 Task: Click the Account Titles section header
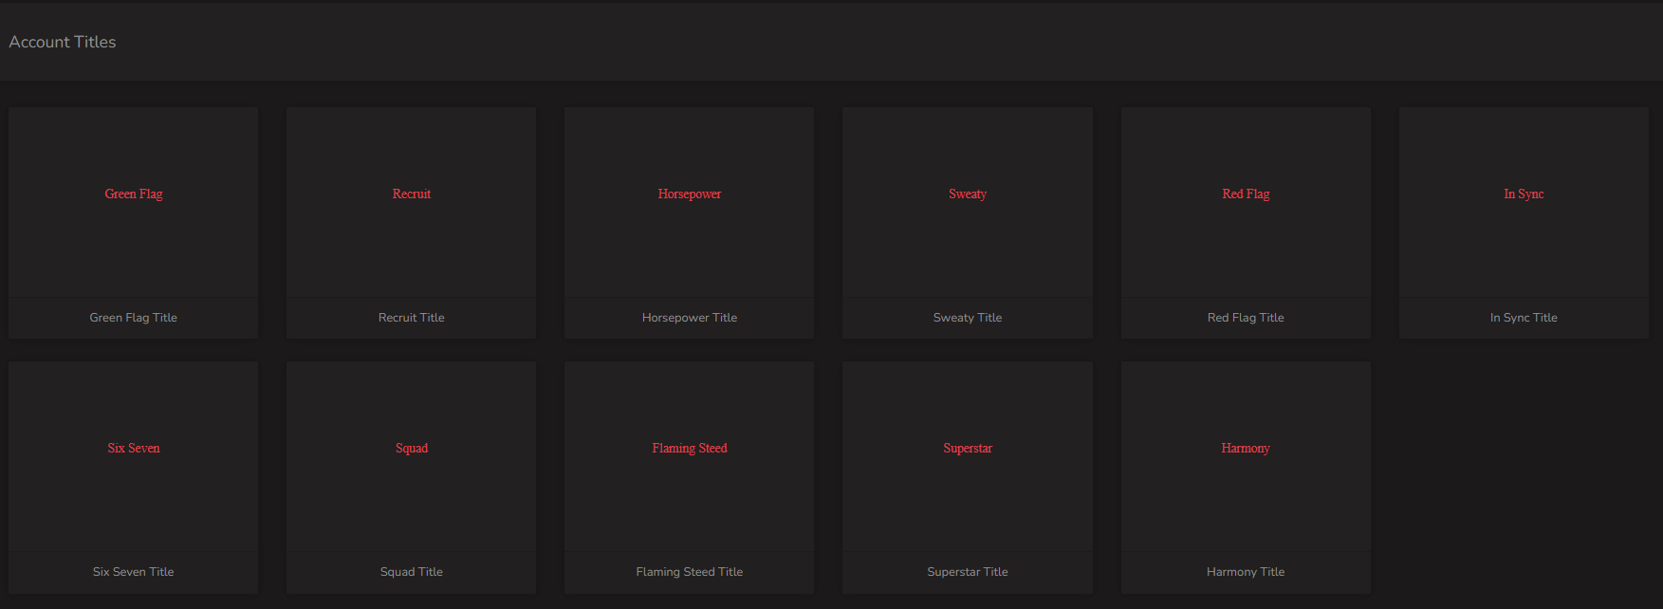(63, 42)
